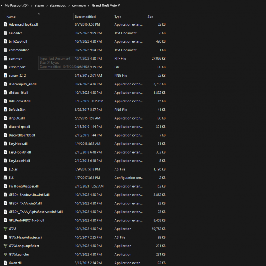
Task: Click Grand Theft Auto V breadcrumb
Action: (106, 5)
